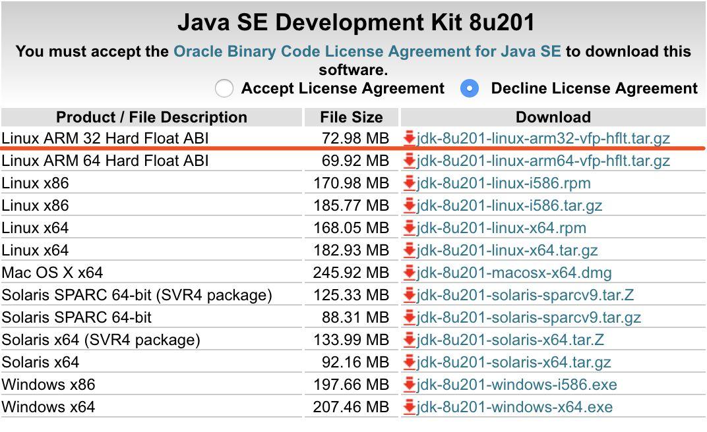Deselect the currently chosen Decline license option
Viewport: 707px width, 432px height.
pyautogui.click(x=470, y=88)
